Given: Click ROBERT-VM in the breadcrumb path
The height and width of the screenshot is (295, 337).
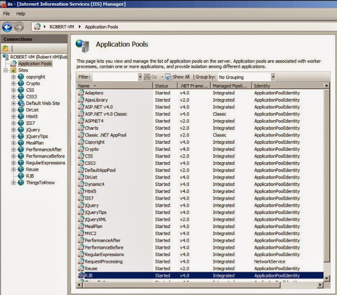Looking at the screenshot, I should pos(62,27).
